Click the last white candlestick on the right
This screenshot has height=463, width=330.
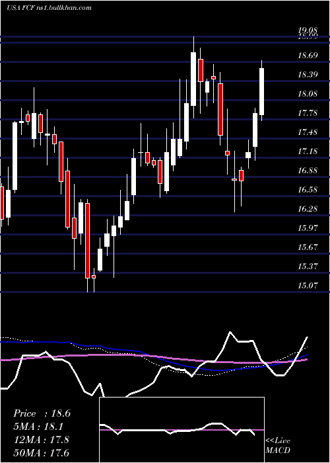(261, 91)
